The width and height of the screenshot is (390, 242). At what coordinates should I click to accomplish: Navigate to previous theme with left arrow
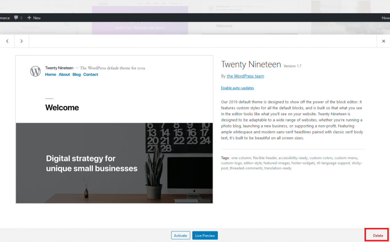[x=7, y=41]
